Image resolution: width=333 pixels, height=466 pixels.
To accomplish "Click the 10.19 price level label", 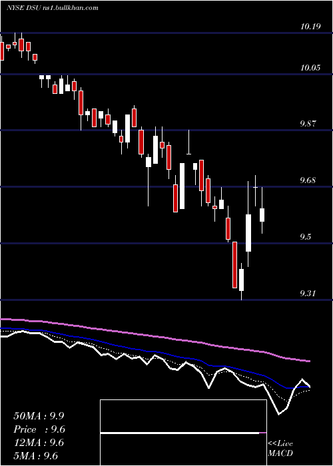I will 310,27.
